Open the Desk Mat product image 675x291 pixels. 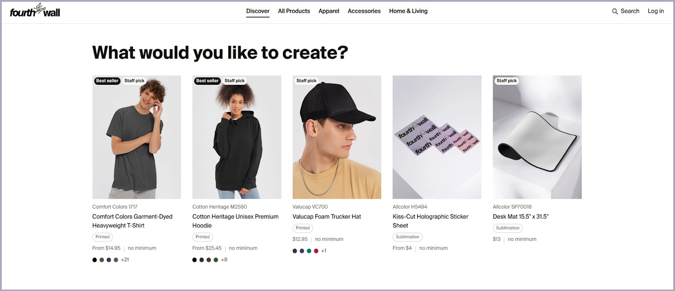click(x=537, y=137)
